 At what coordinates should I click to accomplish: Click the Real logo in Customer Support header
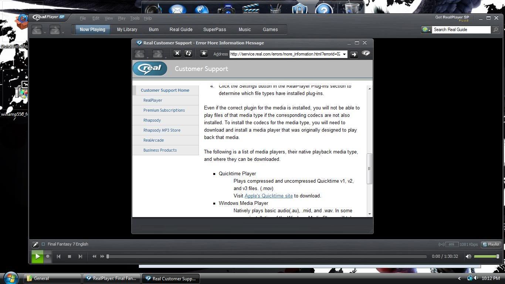(x=150, y=68)
